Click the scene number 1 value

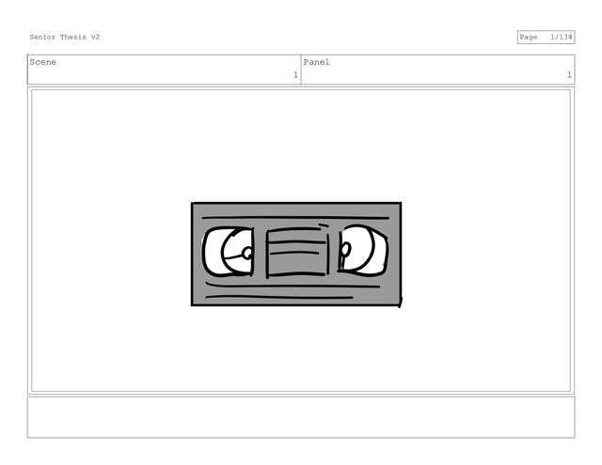[x=295, y=75]
